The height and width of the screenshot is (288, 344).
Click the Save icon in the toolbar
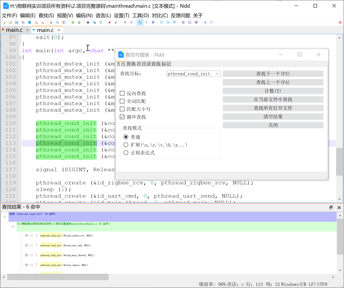[16, 22]
